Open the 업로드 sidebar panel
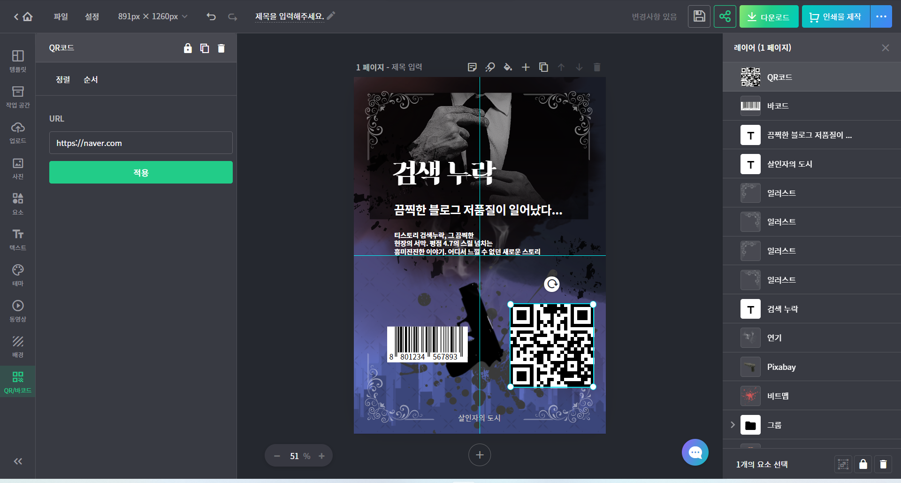This screenshot has height=483, width=901. point(18,132)
